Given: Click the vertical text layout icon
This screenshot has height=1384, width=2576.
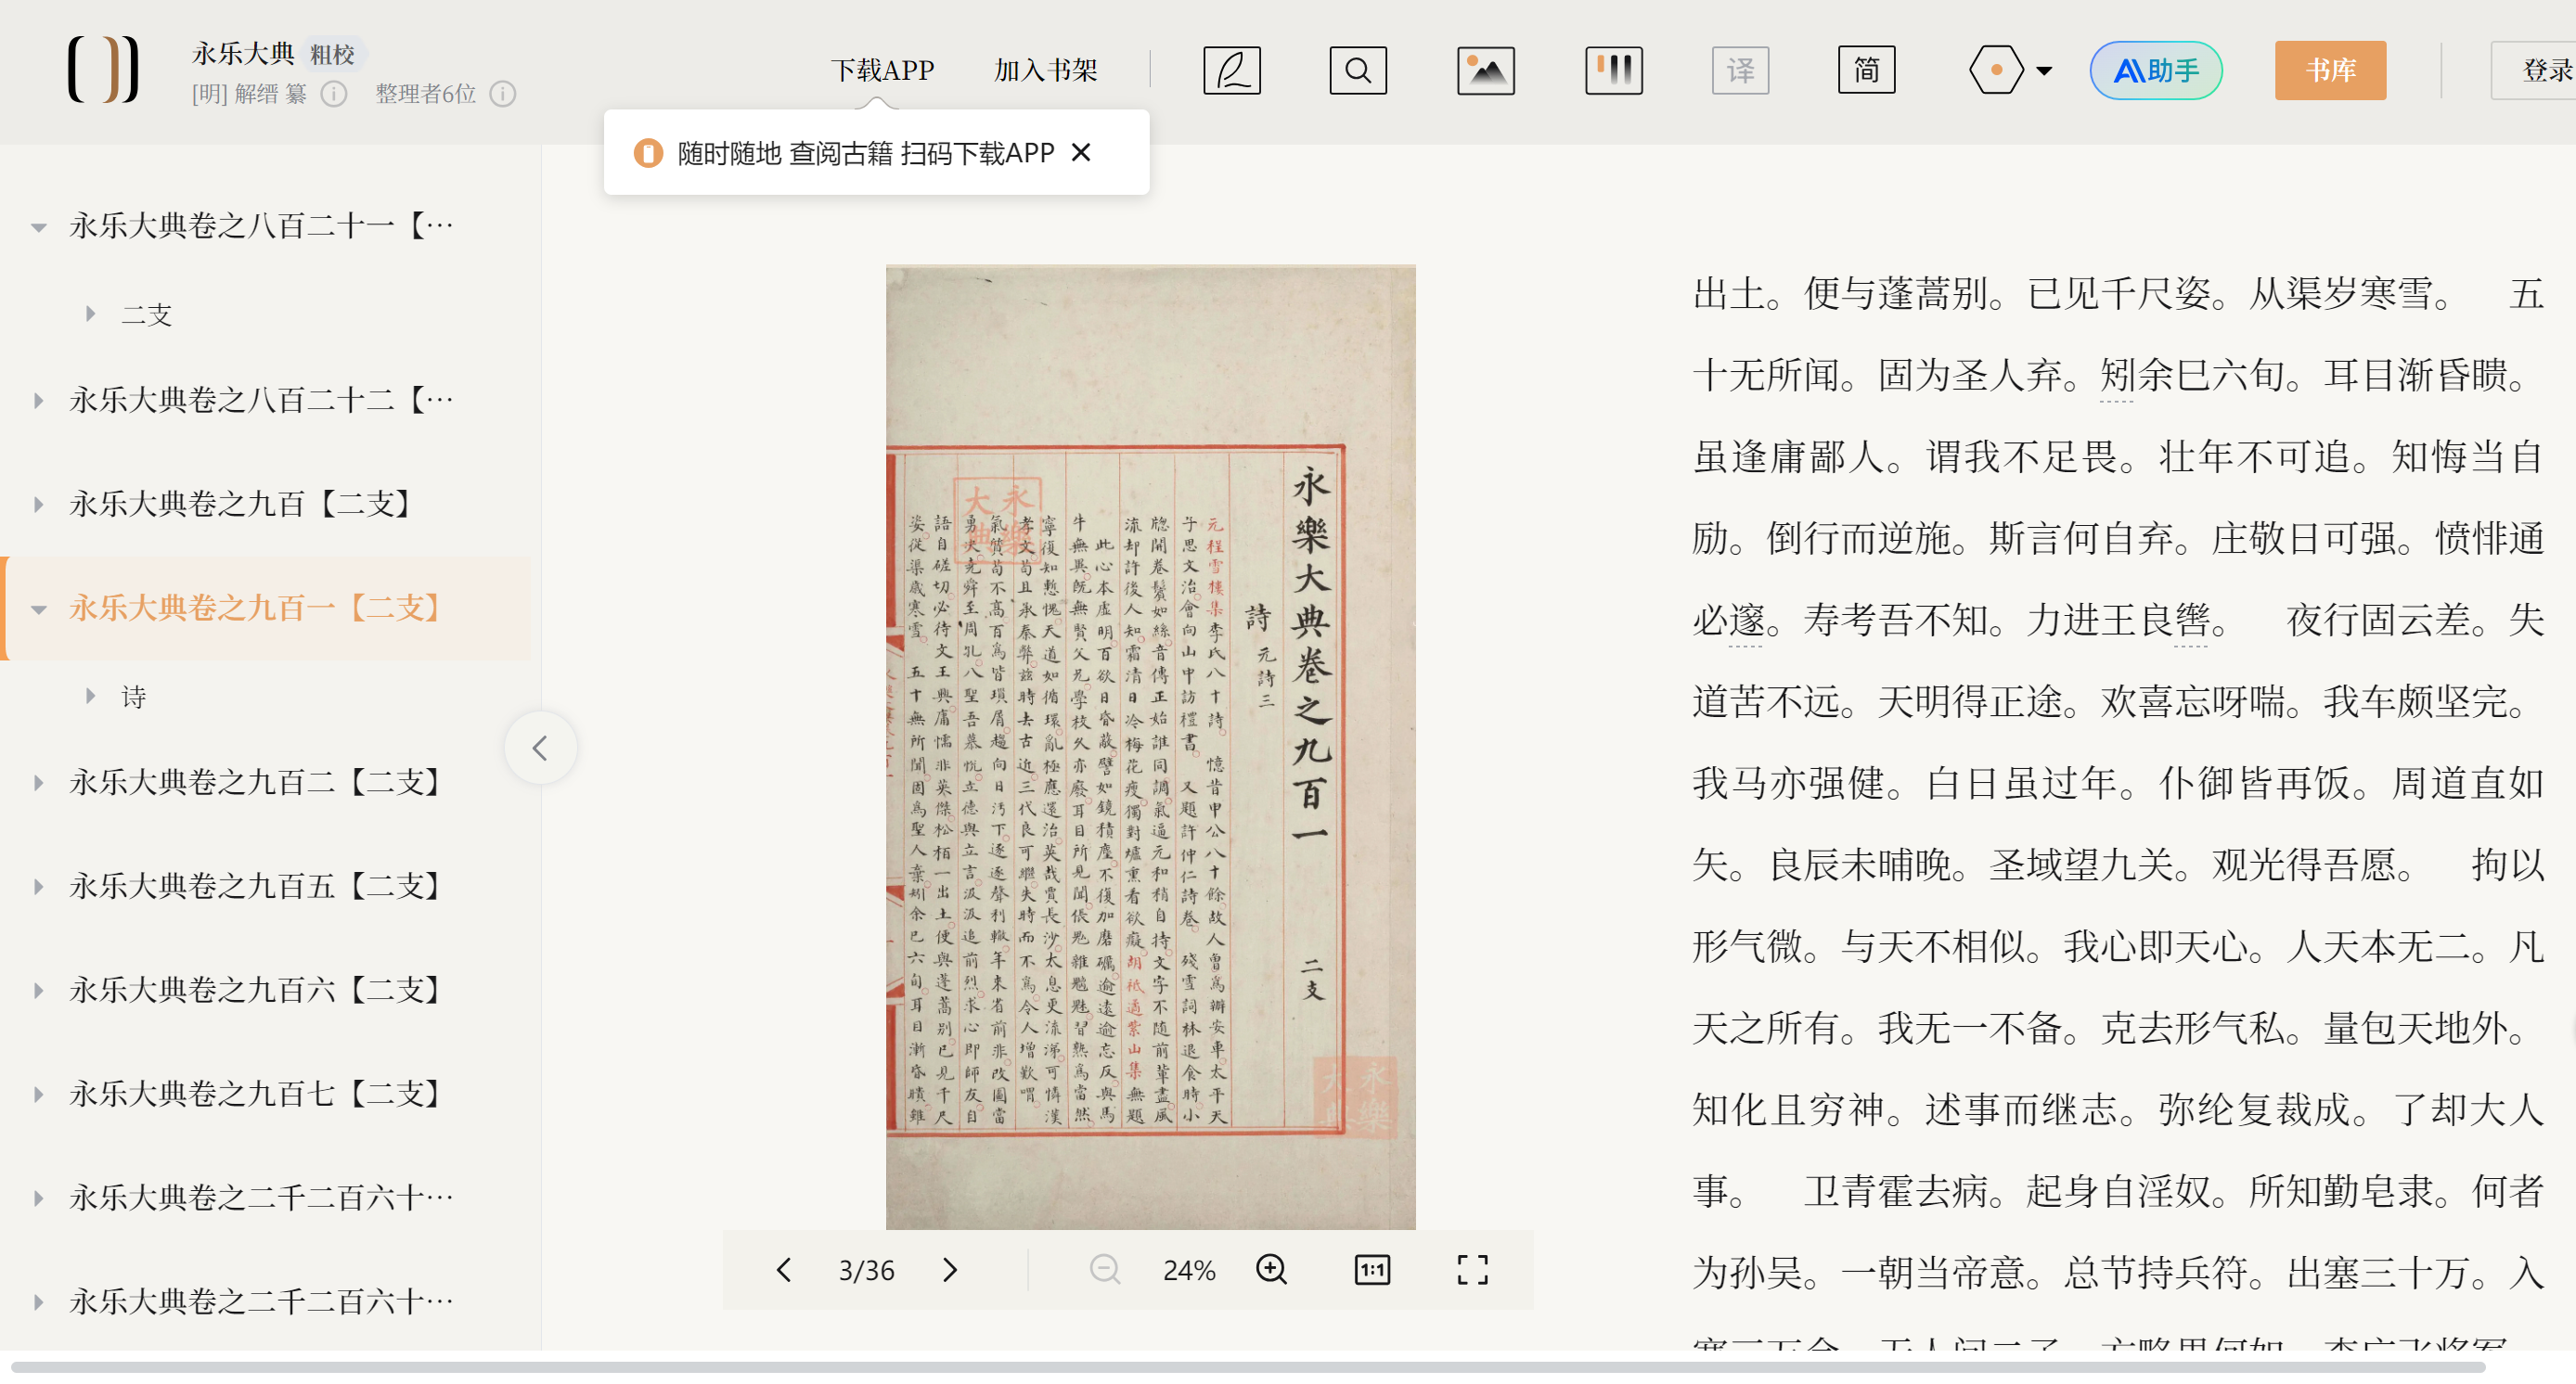Looking at the screenshot, I should click(1613, 70).
